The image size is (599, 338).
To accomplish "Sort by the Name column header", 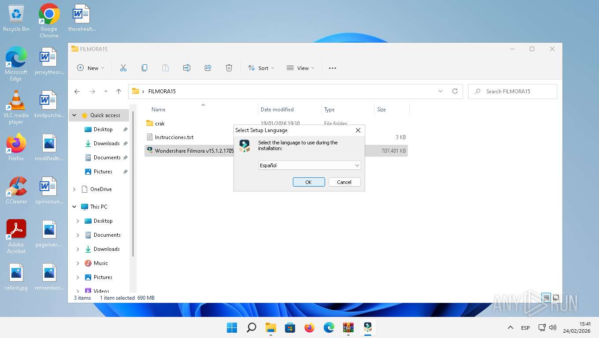I will click(x=159, y=110).
